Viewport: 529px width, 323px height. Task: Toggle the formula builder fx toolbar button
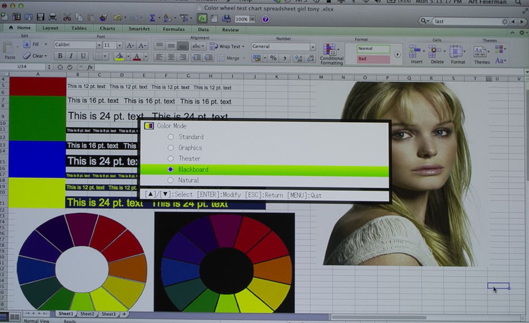coord(202,19)
